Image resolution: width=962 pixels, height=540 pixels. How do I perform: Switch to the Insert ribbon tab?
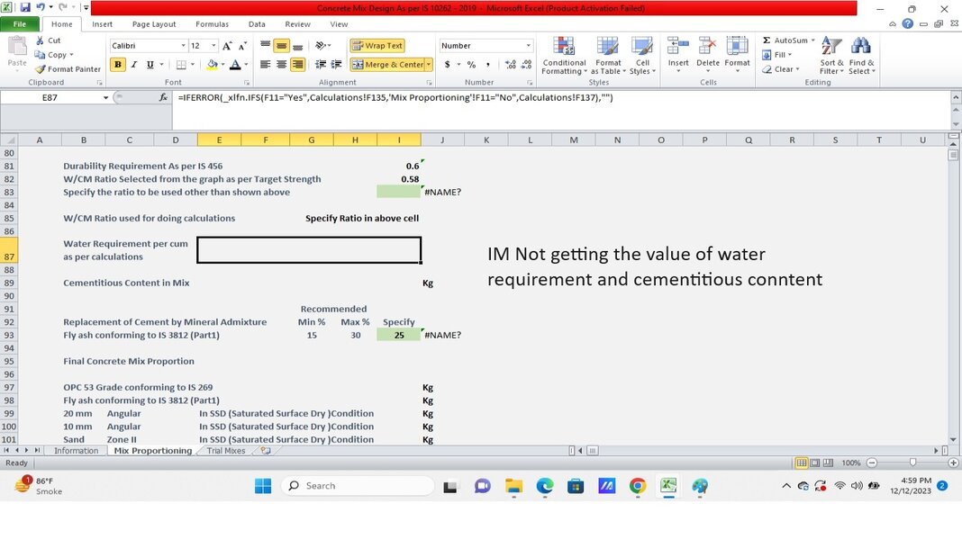pyautogui.click(x=102, y=24)
